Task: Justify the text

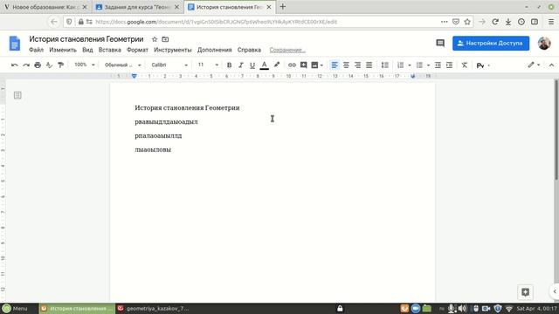Action: click(369, 65)
